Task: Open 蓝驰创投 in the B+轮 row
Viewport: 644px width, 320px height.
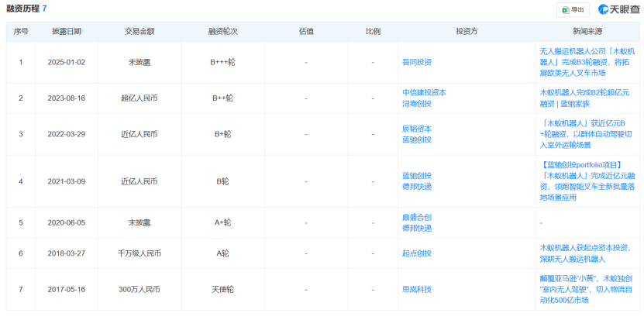Action: 417,139
